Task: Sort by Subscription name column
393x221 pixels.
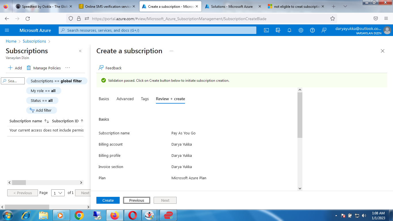Action: (29, 121)
